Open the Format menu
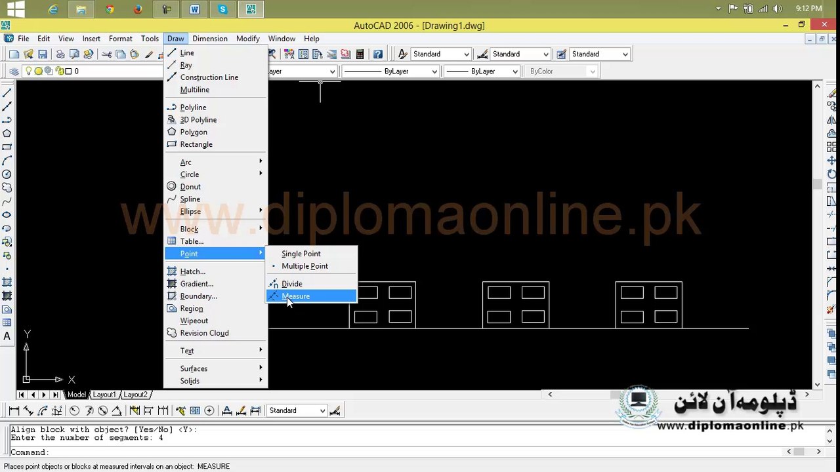 tap(121, 39)
